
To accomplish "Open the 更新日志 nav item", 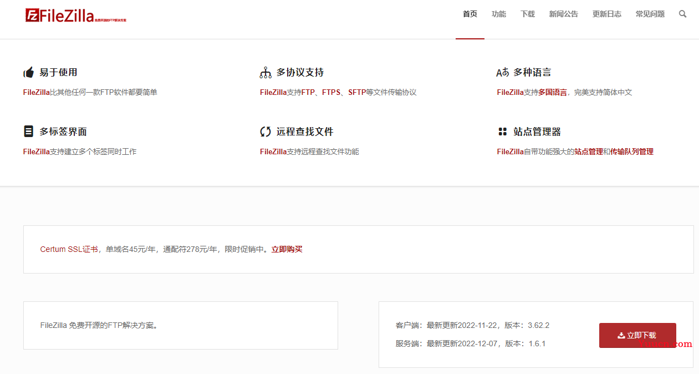I will 607,14.
